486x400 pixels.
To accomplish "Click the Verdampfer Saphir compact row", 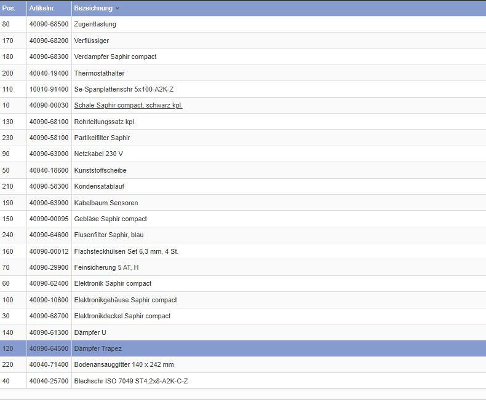I will [115, 57].
